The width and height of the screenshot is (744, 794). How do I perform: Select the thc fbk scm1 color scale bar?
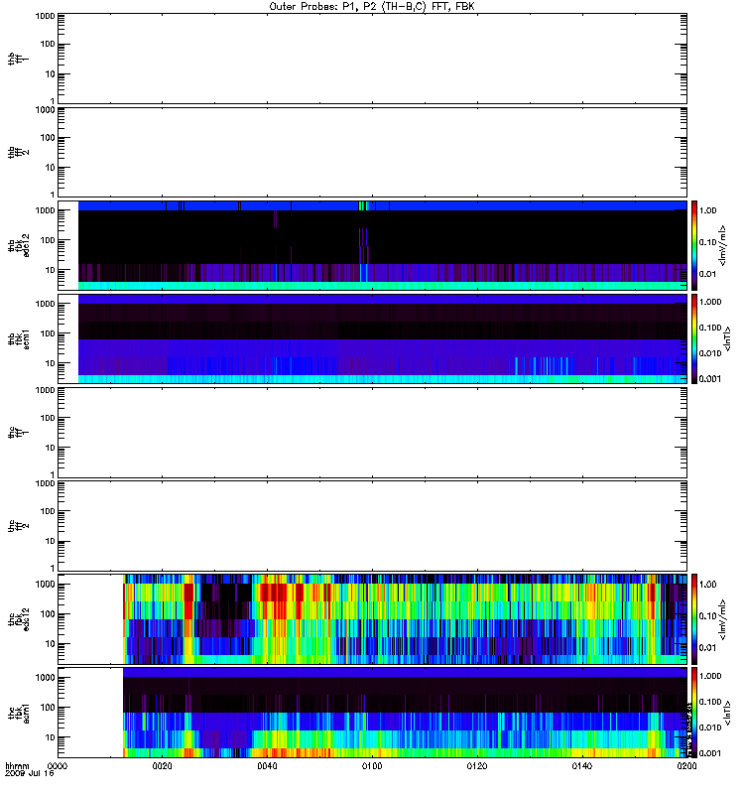tap(694, 713)
